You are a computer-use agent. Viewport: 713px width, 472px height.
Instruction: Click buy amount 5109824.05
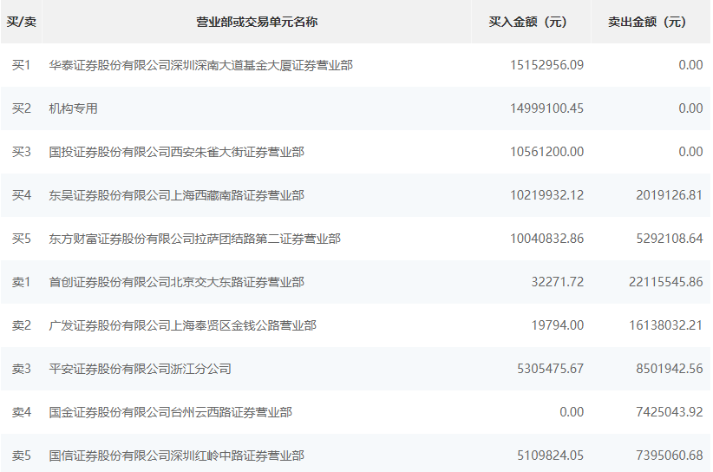[550, 456]
